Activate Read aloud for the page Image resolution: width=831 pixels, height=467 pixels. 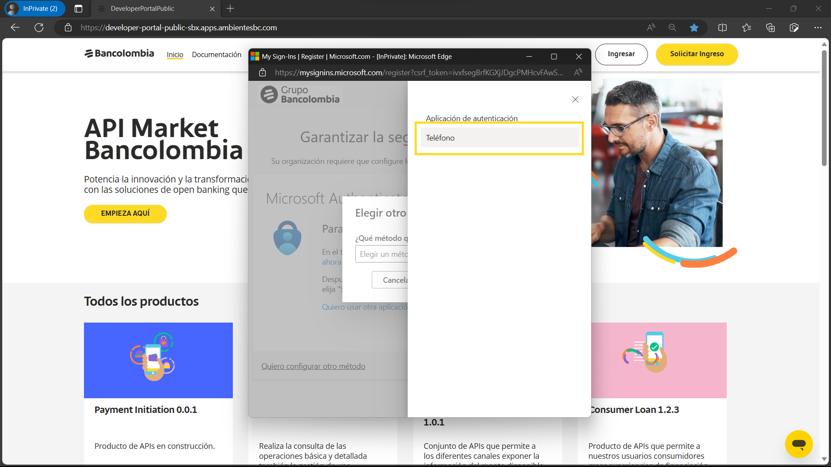click(651, 27)
